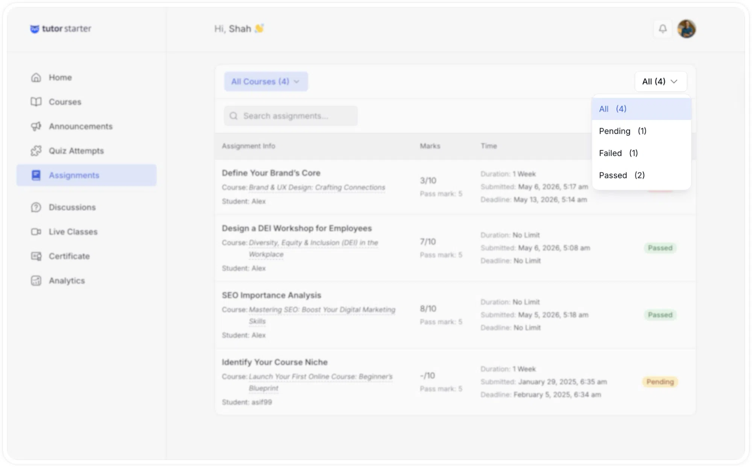752x467 pixels.
Task: Click the tutor starter logo
Action: pyautogui.click(x=61, y=29)
